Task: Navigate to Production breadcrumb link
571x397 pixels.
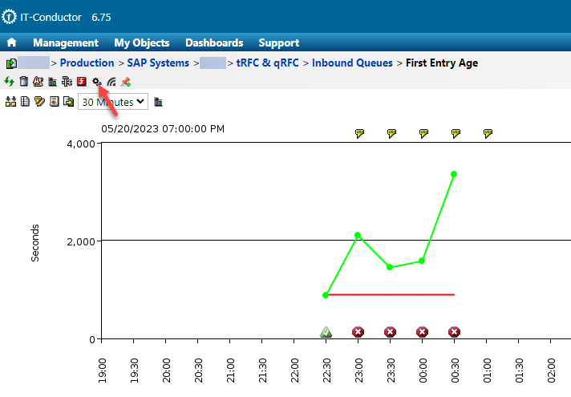Action: (87, 63)
